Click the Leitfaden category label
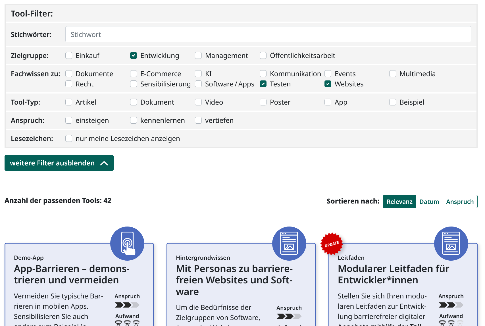Image resolution: width=485 pixels, height=326 pixels. point(351,258)
